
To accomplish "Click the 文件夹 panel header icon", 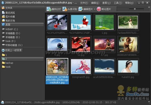I will click(3, 8).
